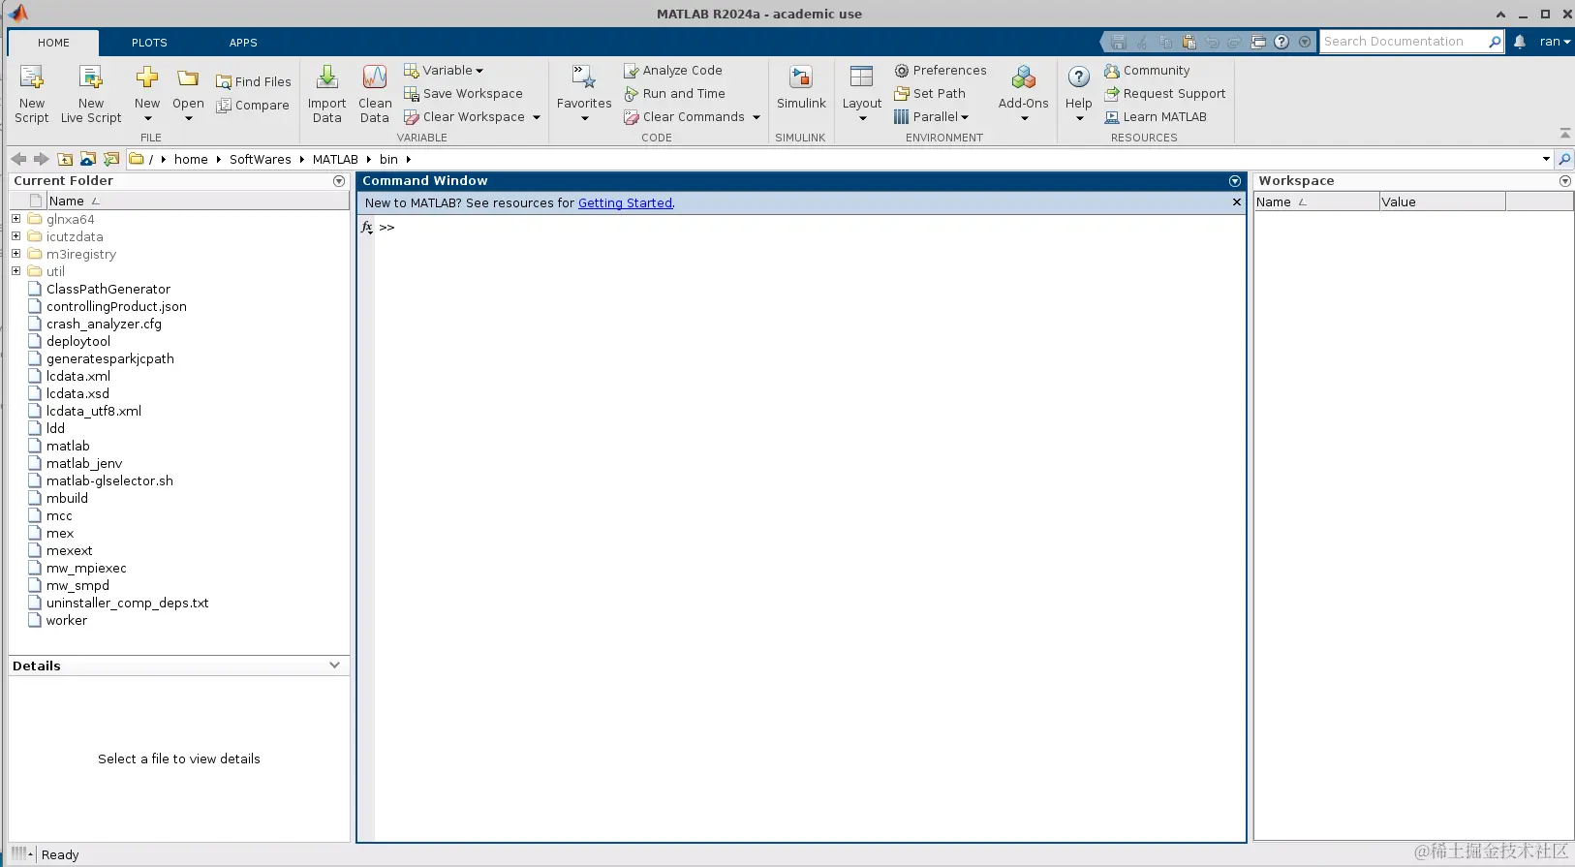Screen dimensions: 1575x867
Task: Launch Simulink
Action: (801, 88)
